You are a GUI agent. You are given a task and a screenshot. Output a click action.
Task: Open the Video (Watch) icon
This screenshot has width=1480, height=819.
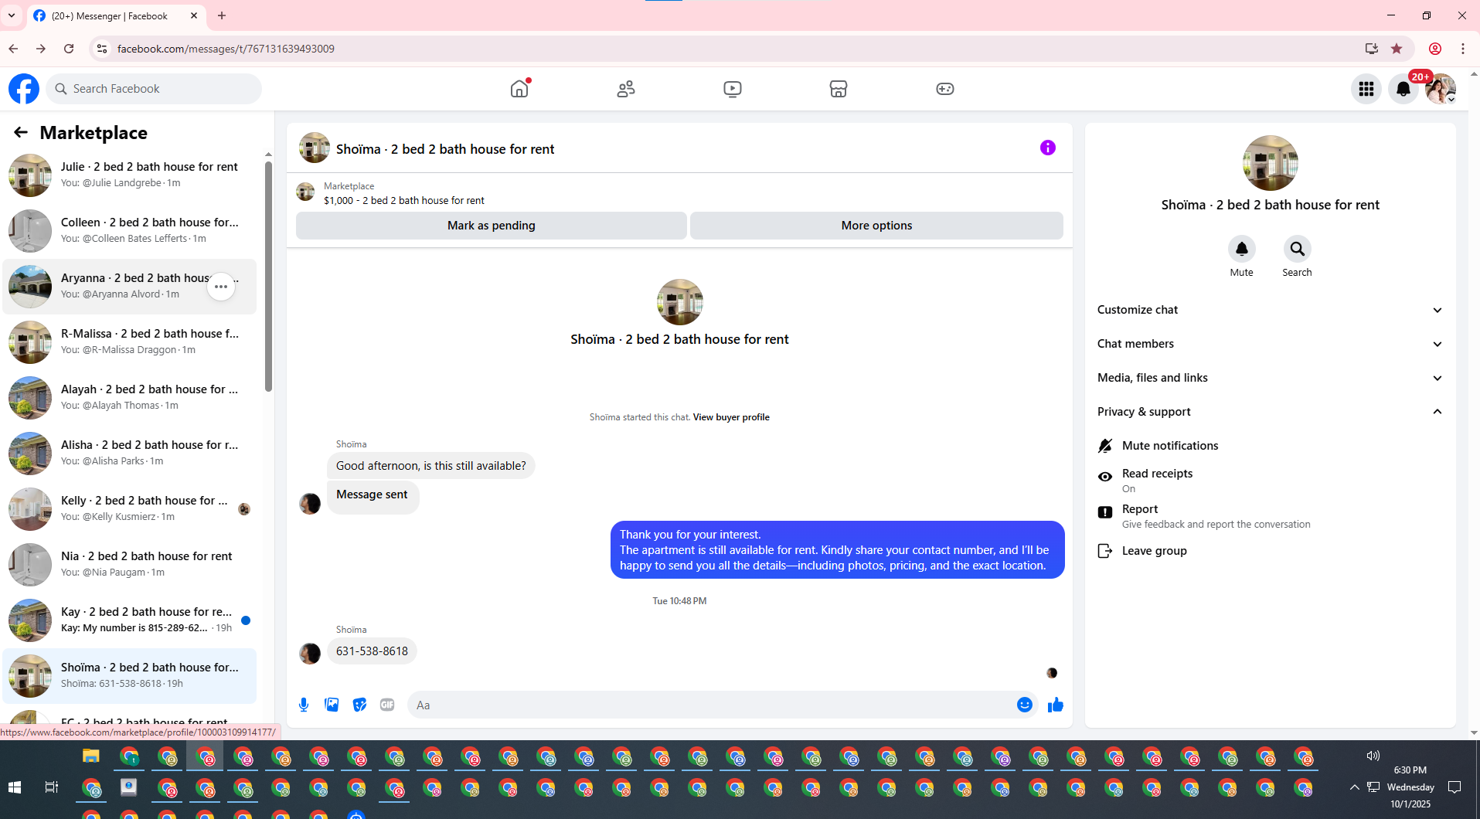(x=733, y=89)
